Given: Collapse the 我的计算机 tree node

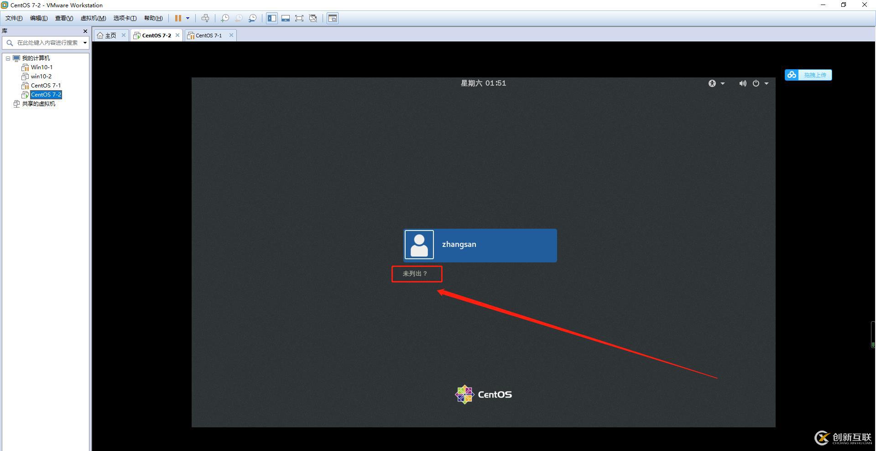Looking at the screenshot, I should tap(8, 58).
